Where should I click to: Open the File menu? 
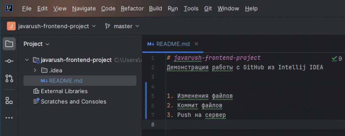coord(27,8)
